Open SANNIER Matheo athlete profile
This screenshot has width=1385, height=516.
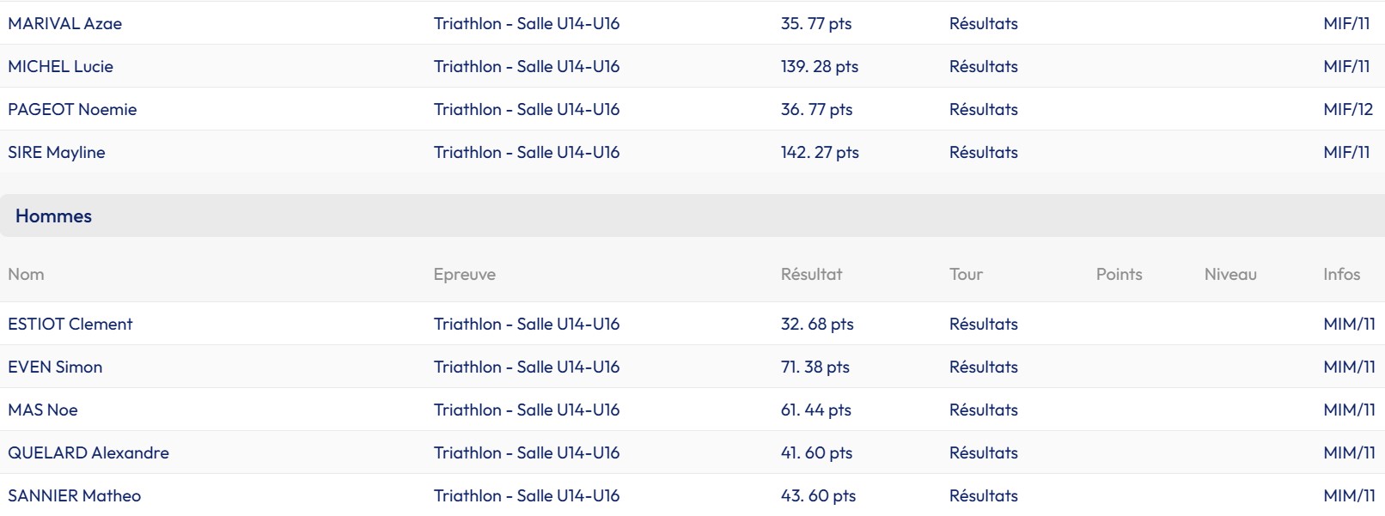coord(75,495)
